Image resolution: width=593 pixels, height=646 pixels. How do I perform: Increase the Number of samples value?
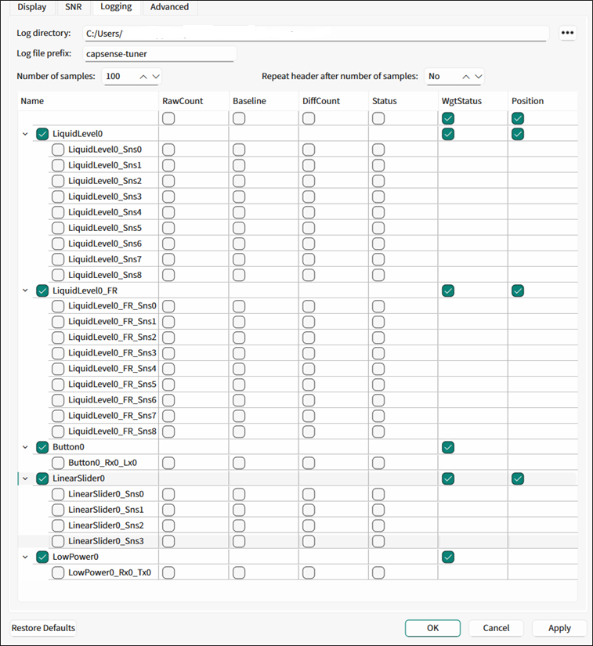point(143,76)
